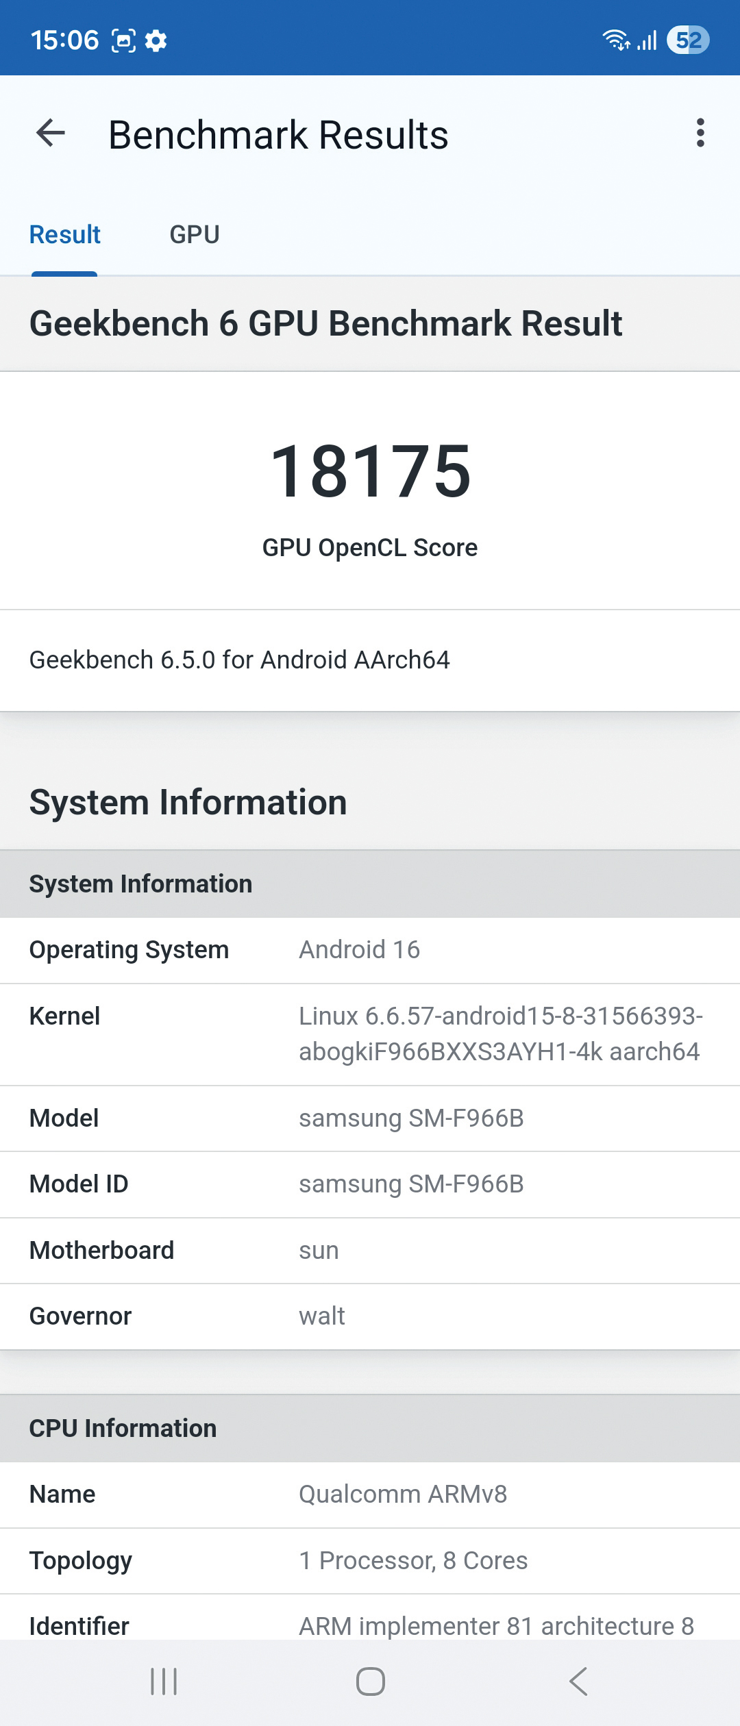This screenshot has height=1726, width=740.
Task: Tap the Motherboard sun row
Action: (x=370, y=1251)
